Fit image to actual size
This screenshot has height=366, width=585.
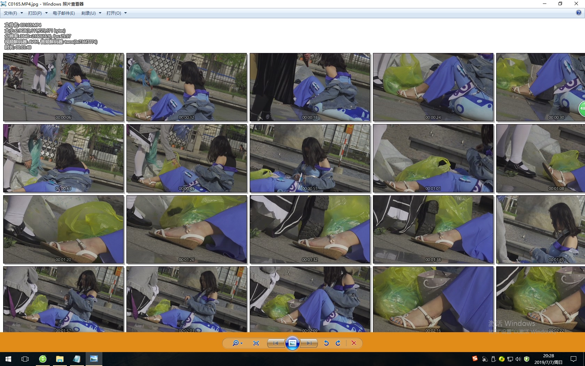click(256, 343)
